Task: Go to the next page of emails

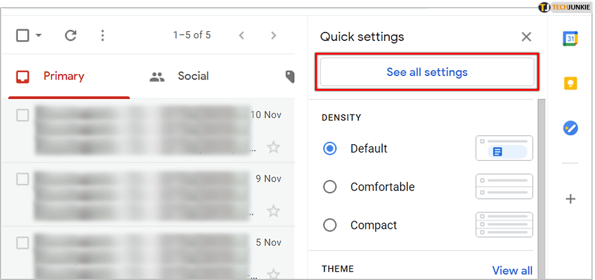Action: [273, 36]
